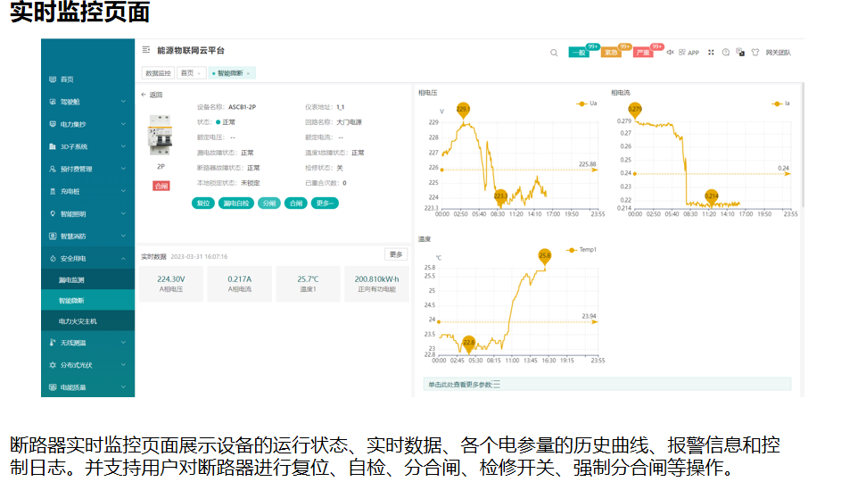Click the 电能质量 sidebar icon
Viewport: 866px width, 490px height.
tap(53, 387)
